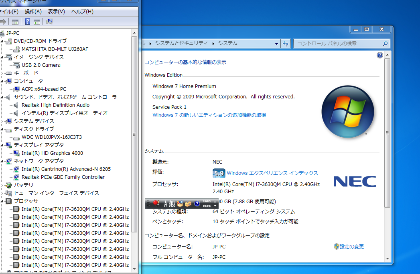Click the 設定の変更 link
This screenshot has width=420, height=274.
(352, 246)
